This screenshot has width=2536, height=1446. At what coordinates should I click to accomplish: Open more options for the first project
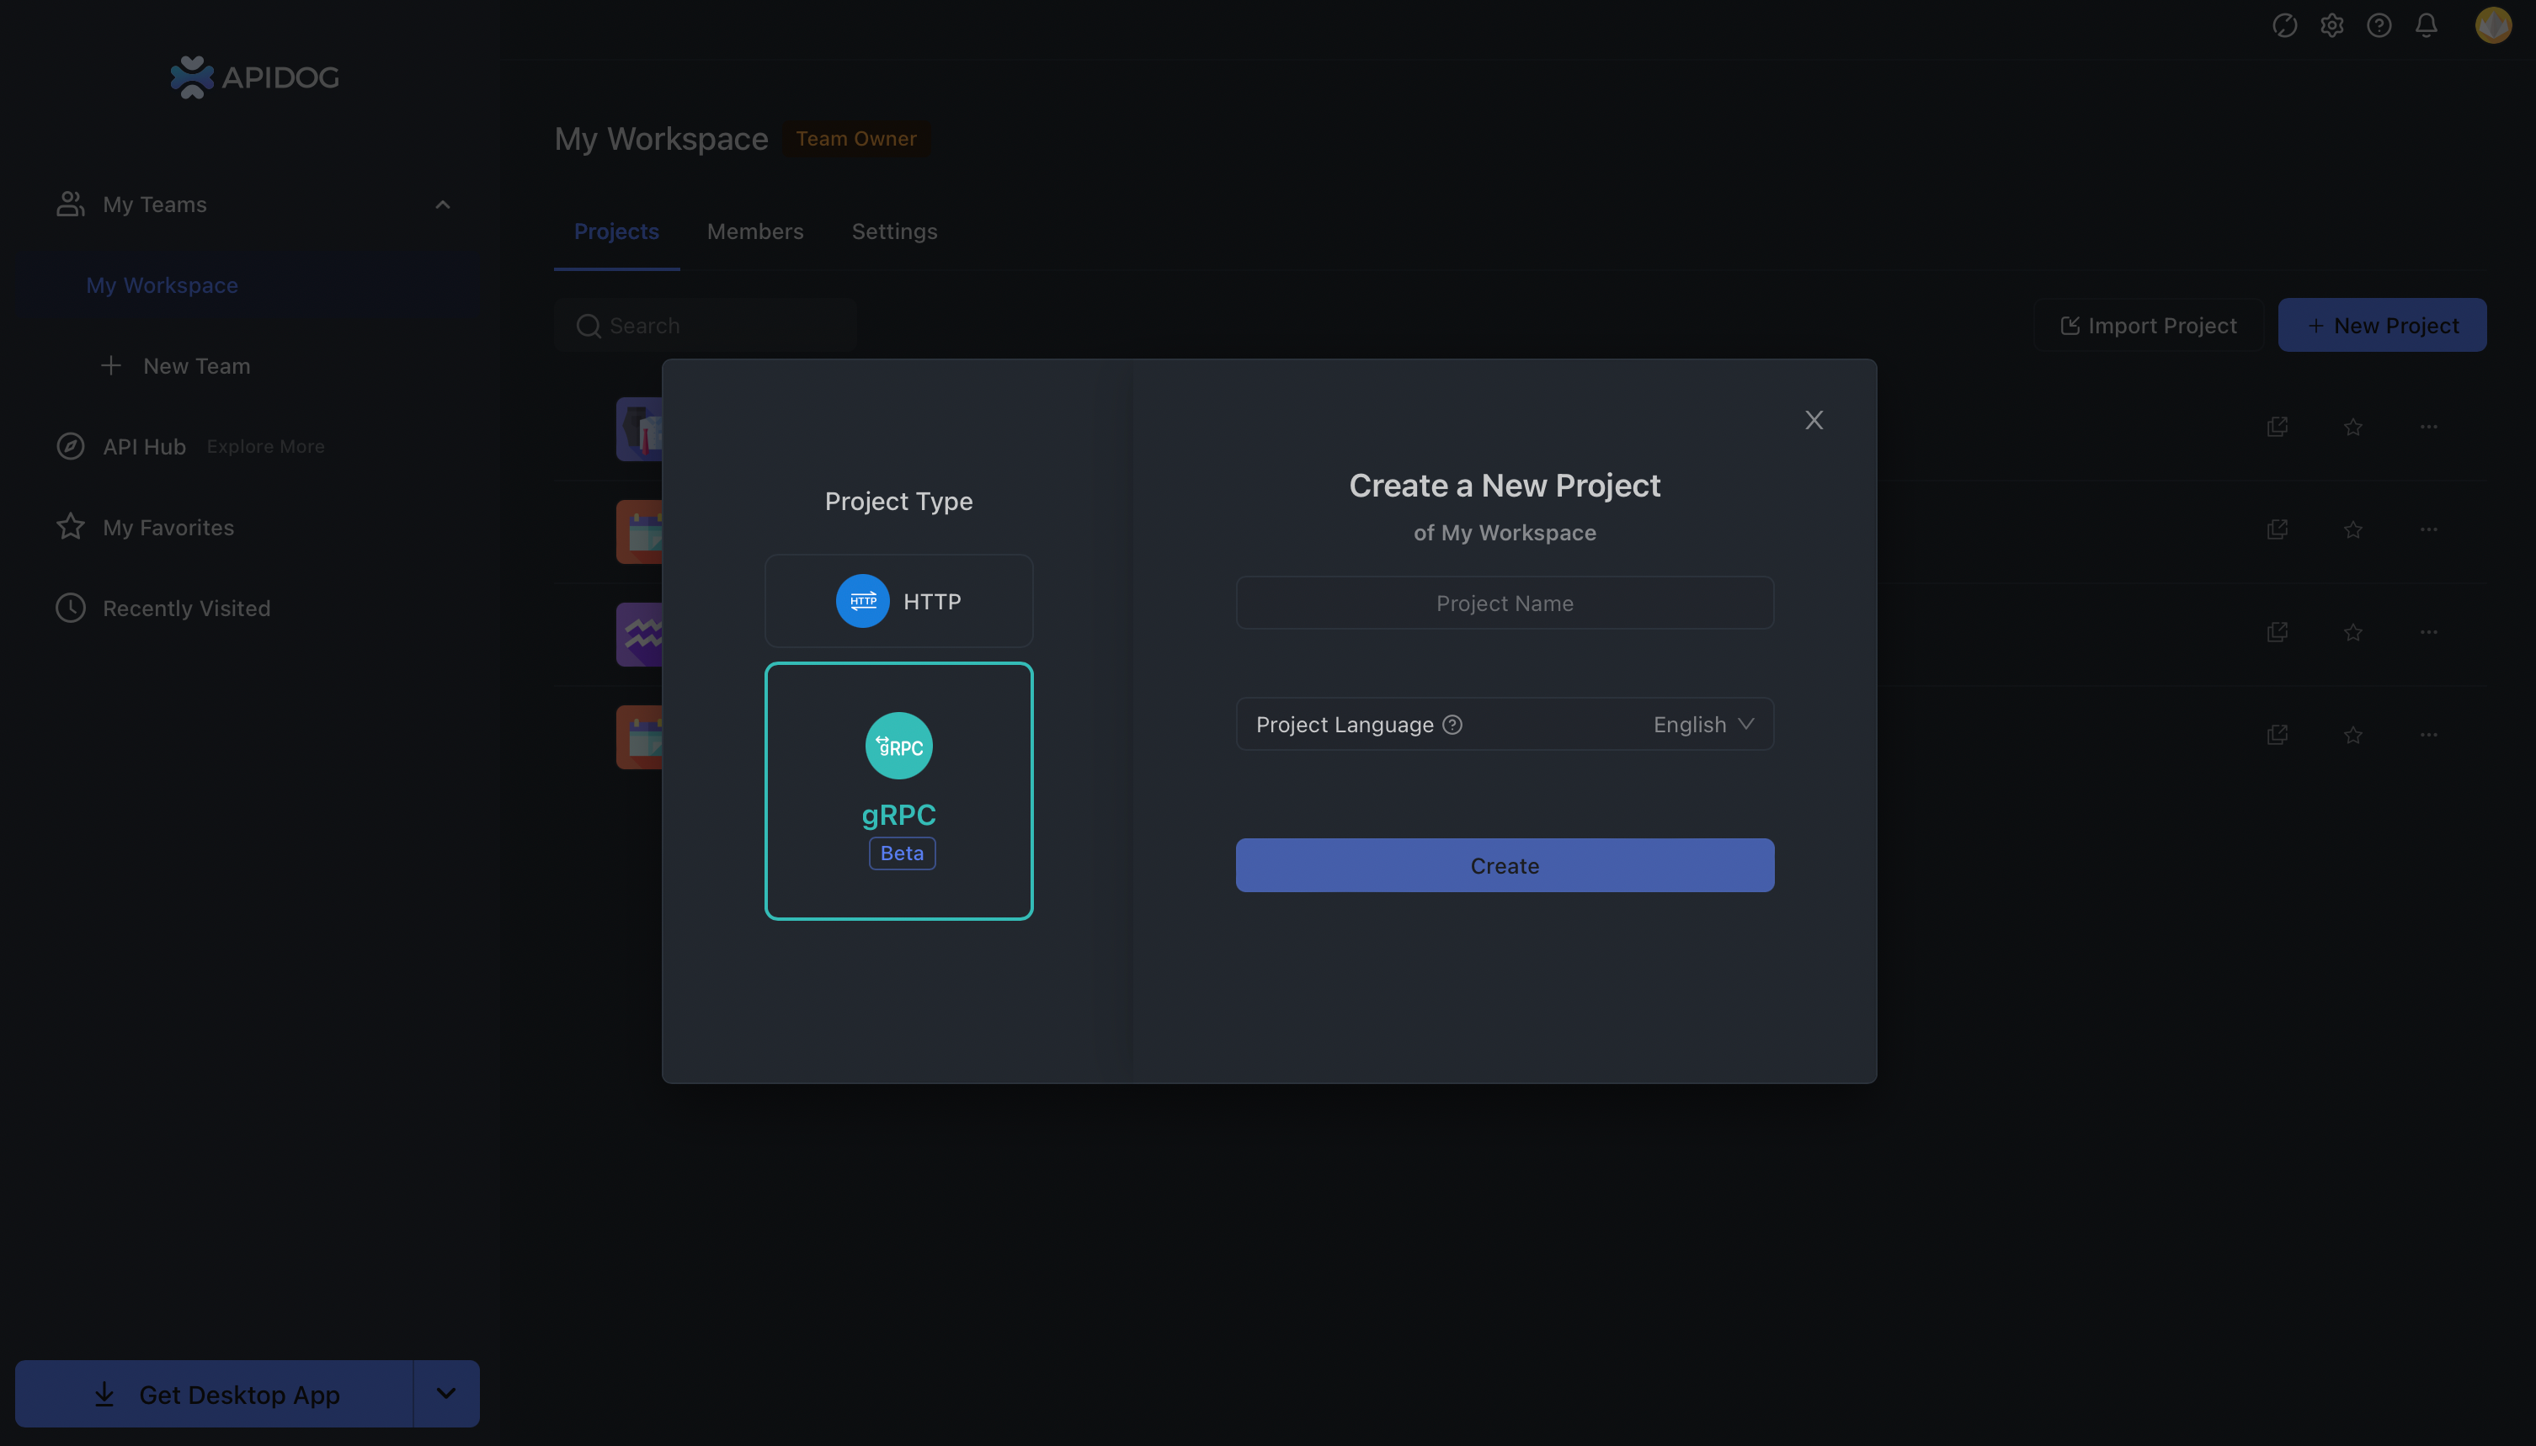[x=2429, y=427]
